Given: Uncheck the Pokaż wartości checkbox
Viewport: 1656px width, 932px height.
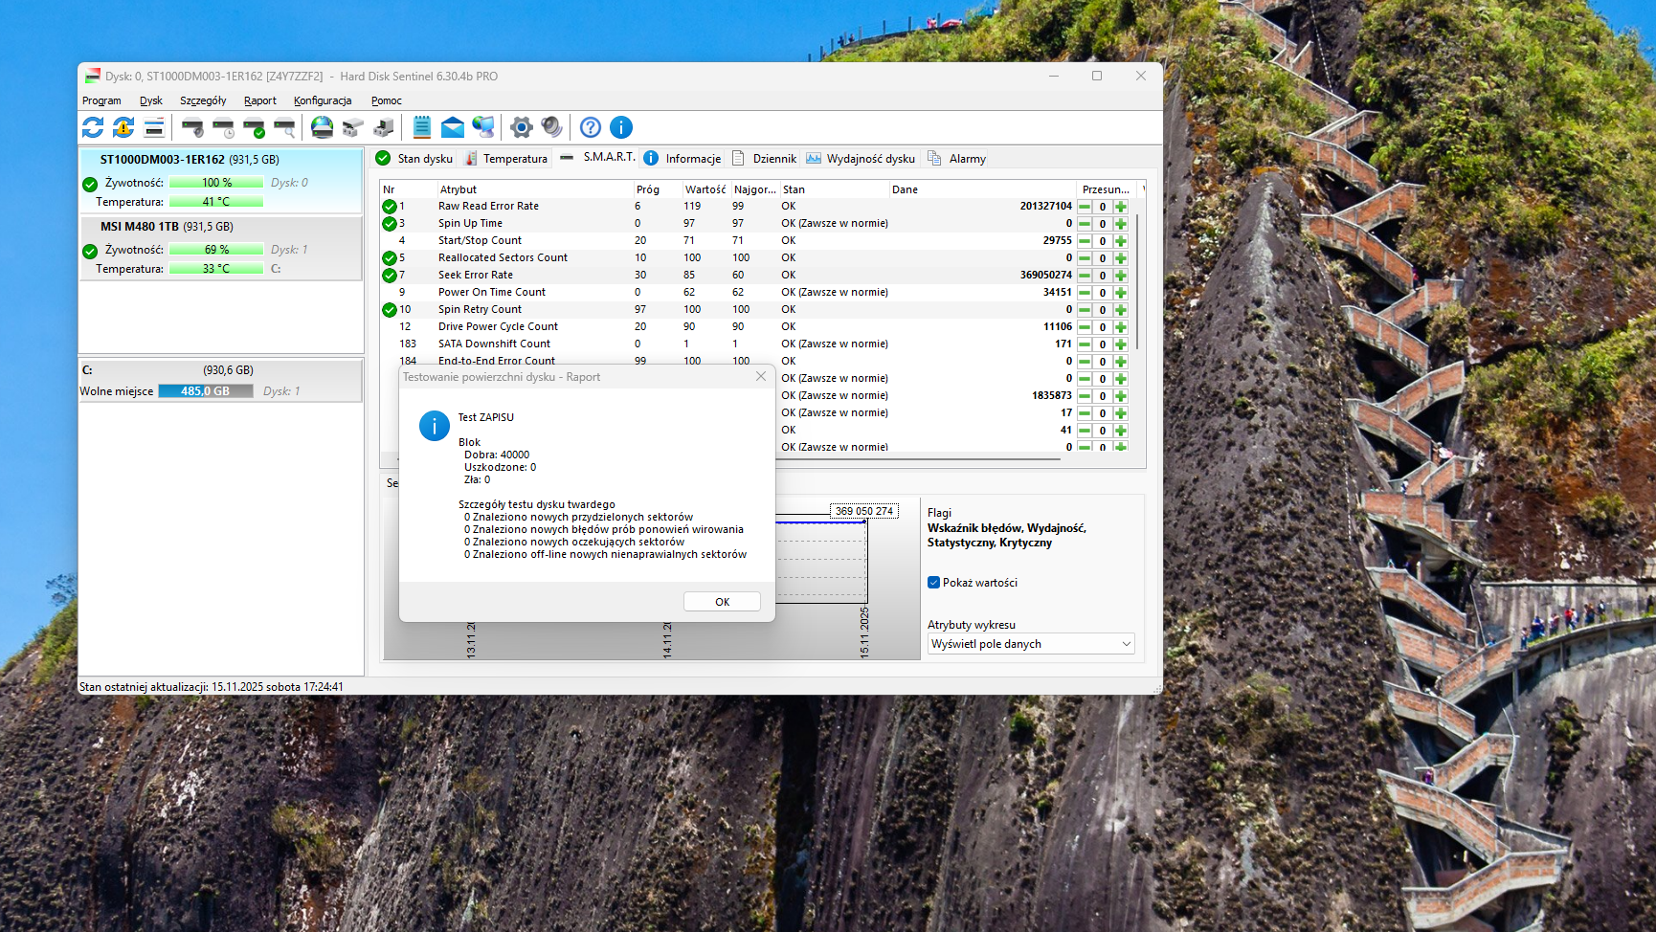Looking at the screenshot, I should click(933, 583).
